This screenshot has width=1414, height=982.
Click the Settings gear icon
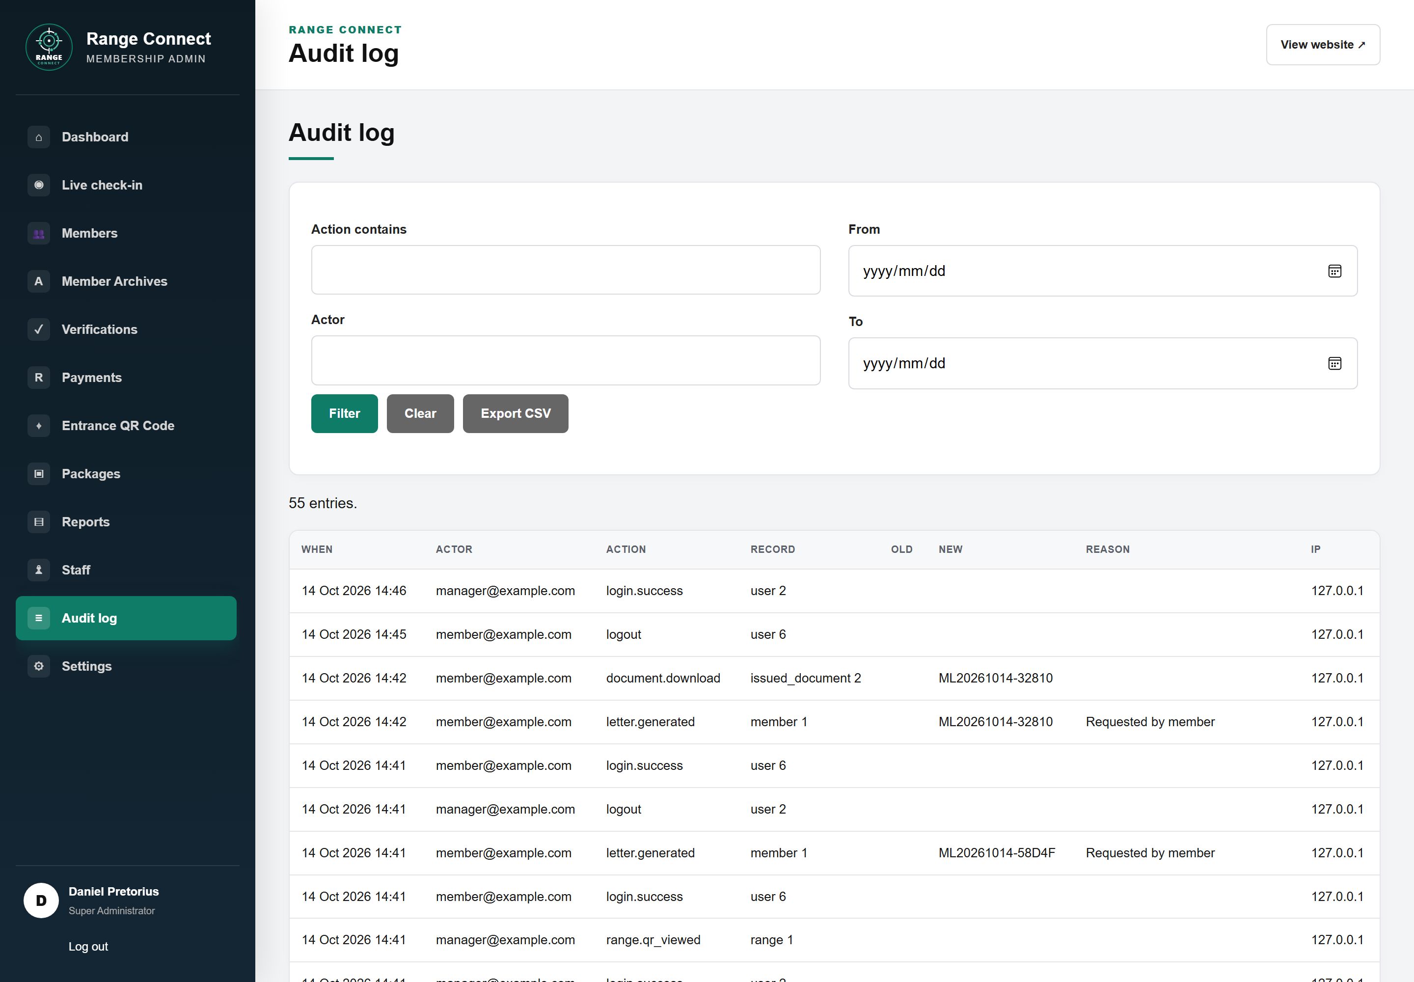pyautogui.click(x=39, y=666)
